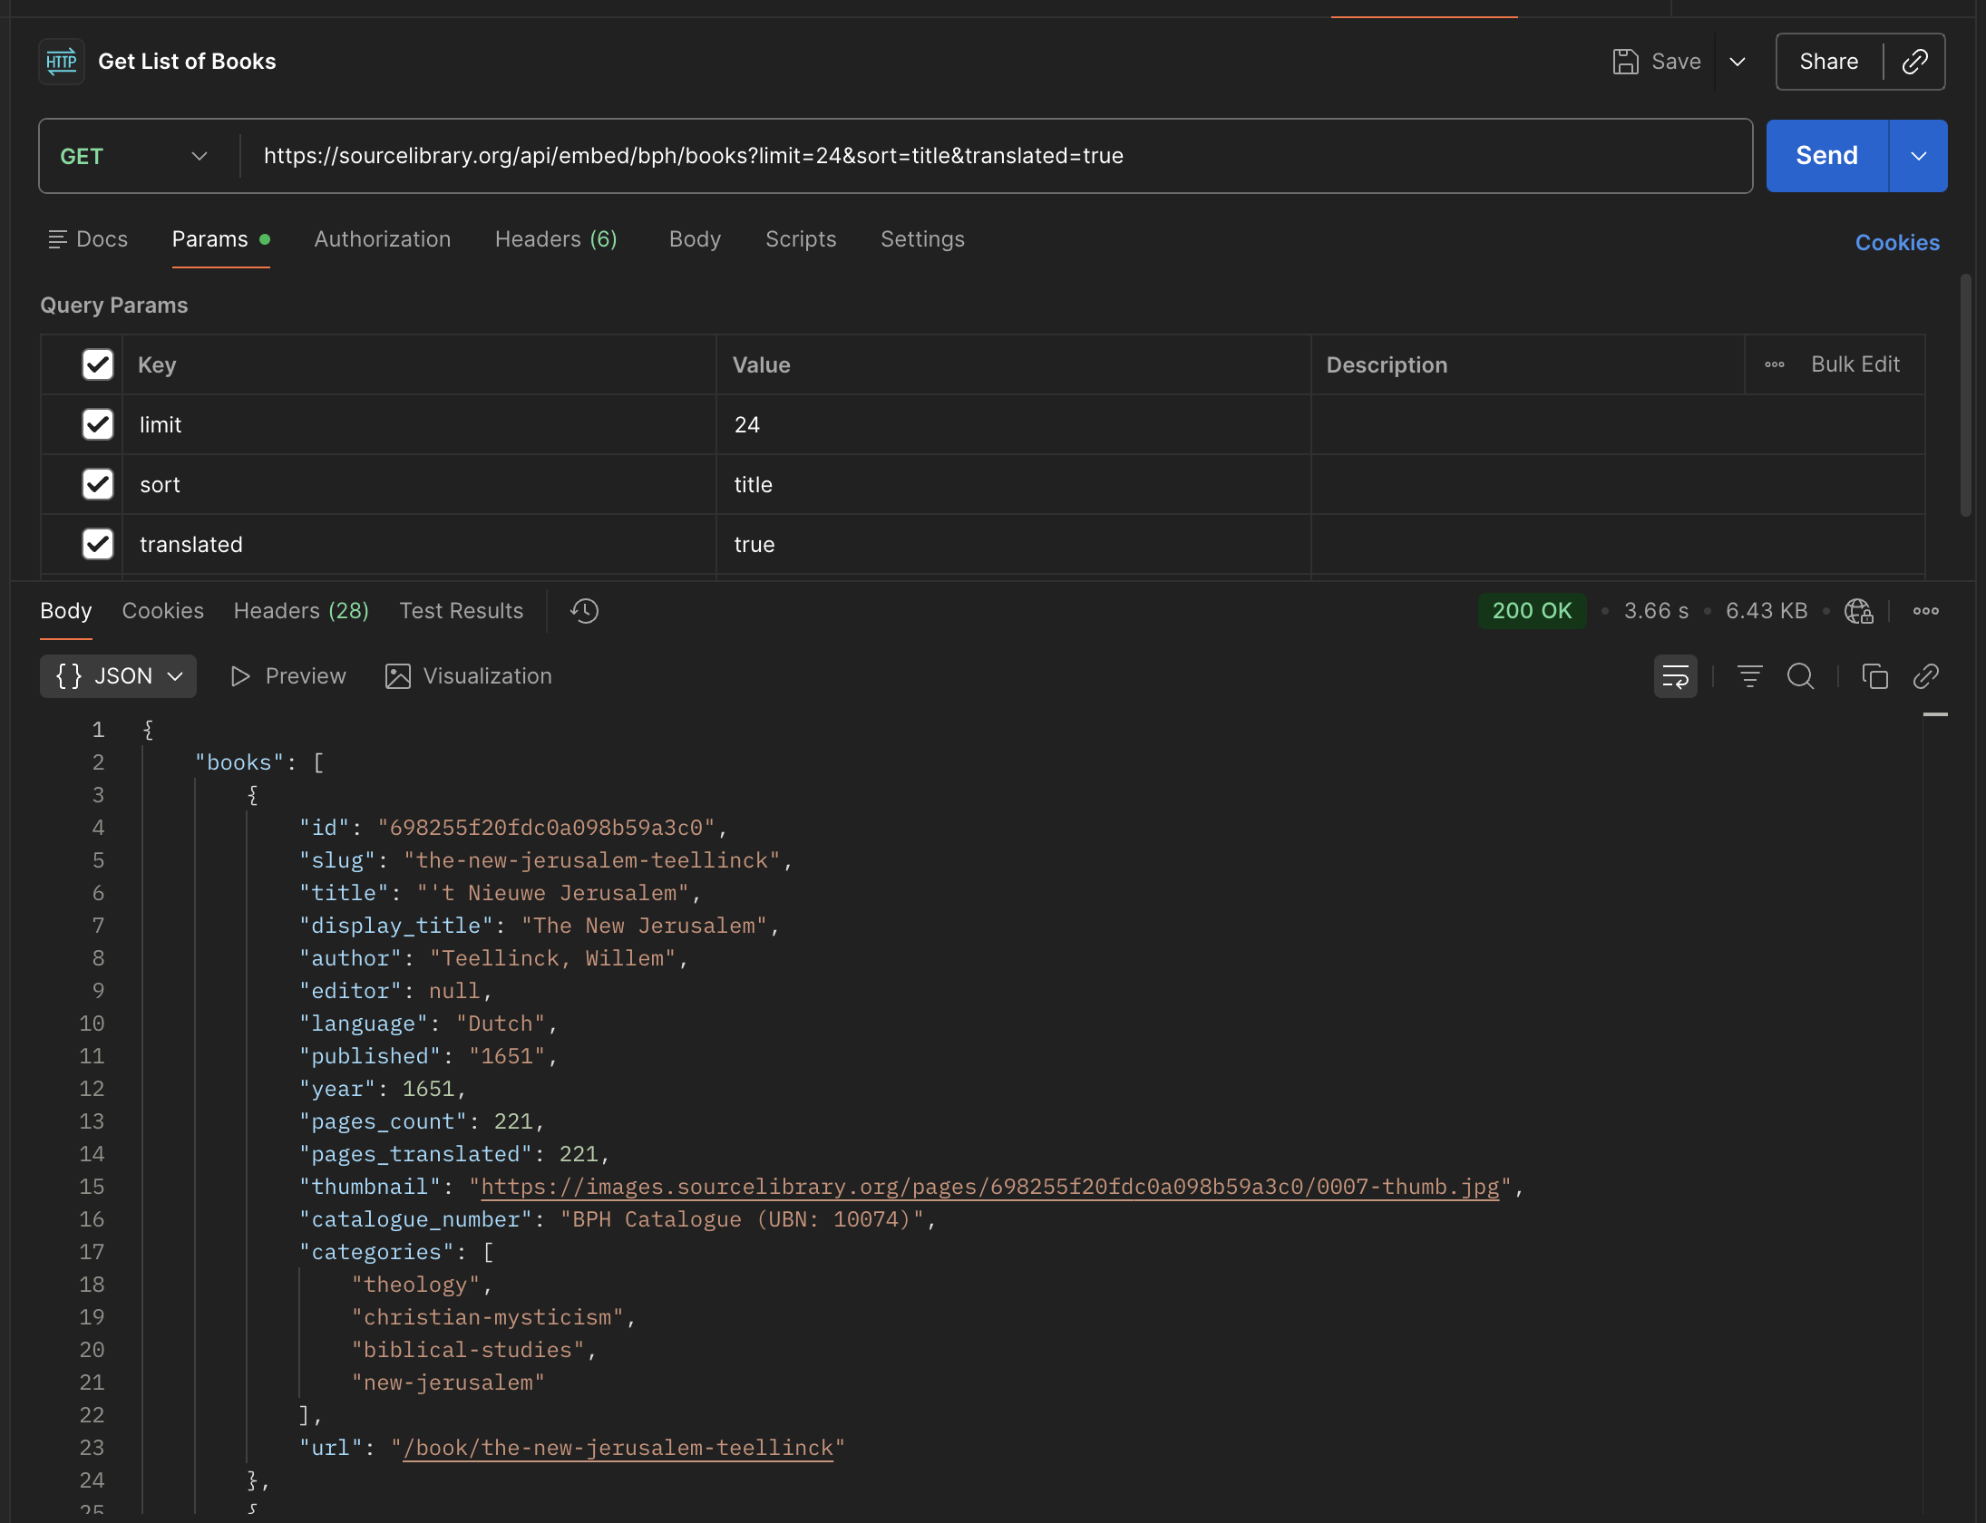Click the 3.66 s response time

point(1656,611)
